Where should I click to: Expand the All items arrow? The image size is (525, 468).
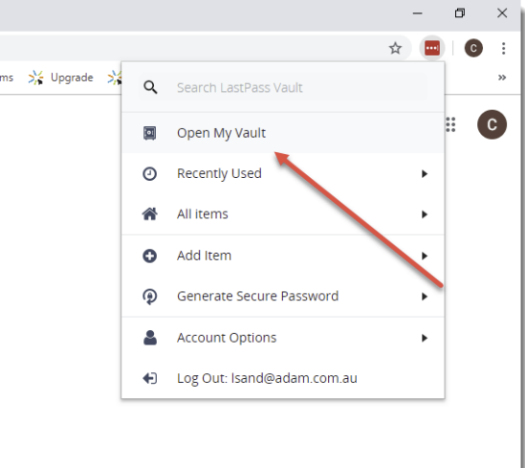(425, 214)
